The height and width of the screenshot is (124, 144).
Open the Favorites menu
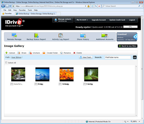[22, 10]
